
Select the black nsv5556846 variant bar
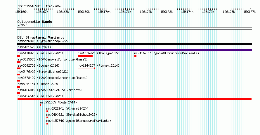point(134,44)
